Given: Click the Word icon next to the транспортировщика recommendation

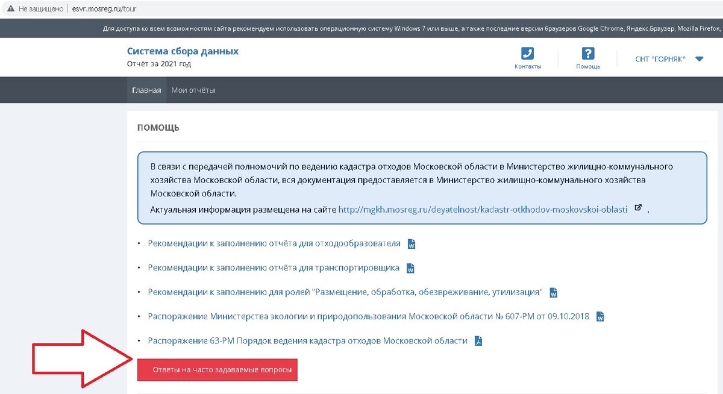Looking at the screenshot, I should [x=409, y=268].
